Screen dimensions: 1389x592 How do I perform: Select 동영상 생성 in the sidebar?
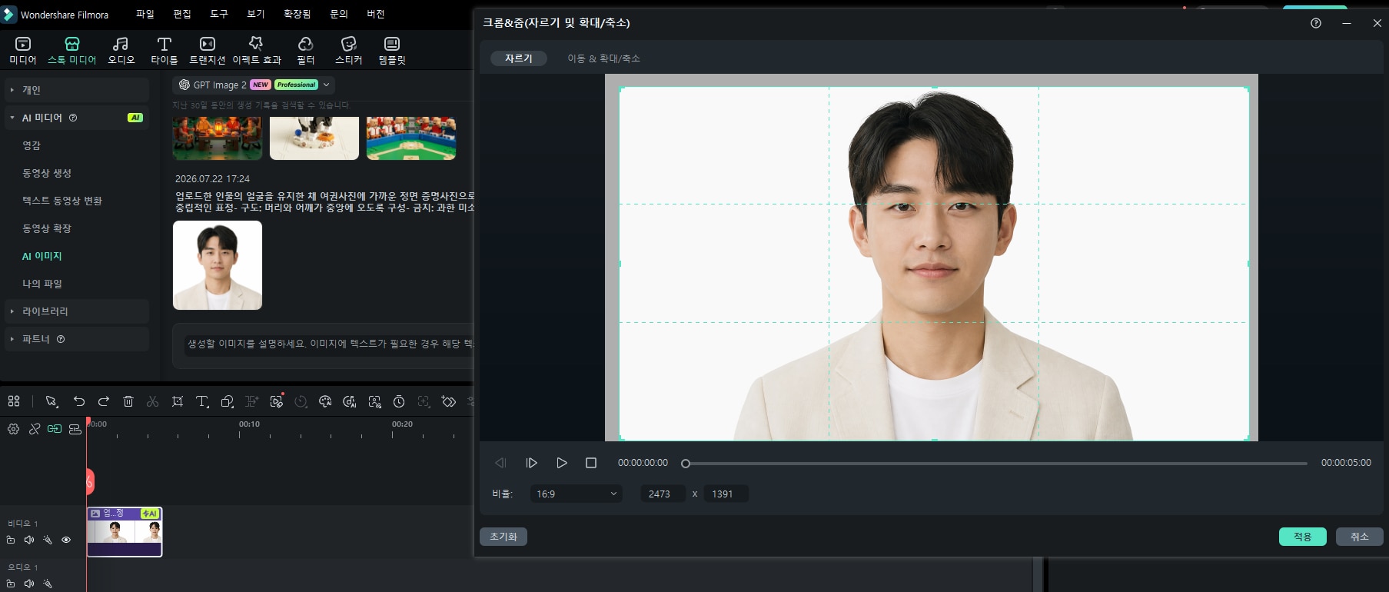47,173
